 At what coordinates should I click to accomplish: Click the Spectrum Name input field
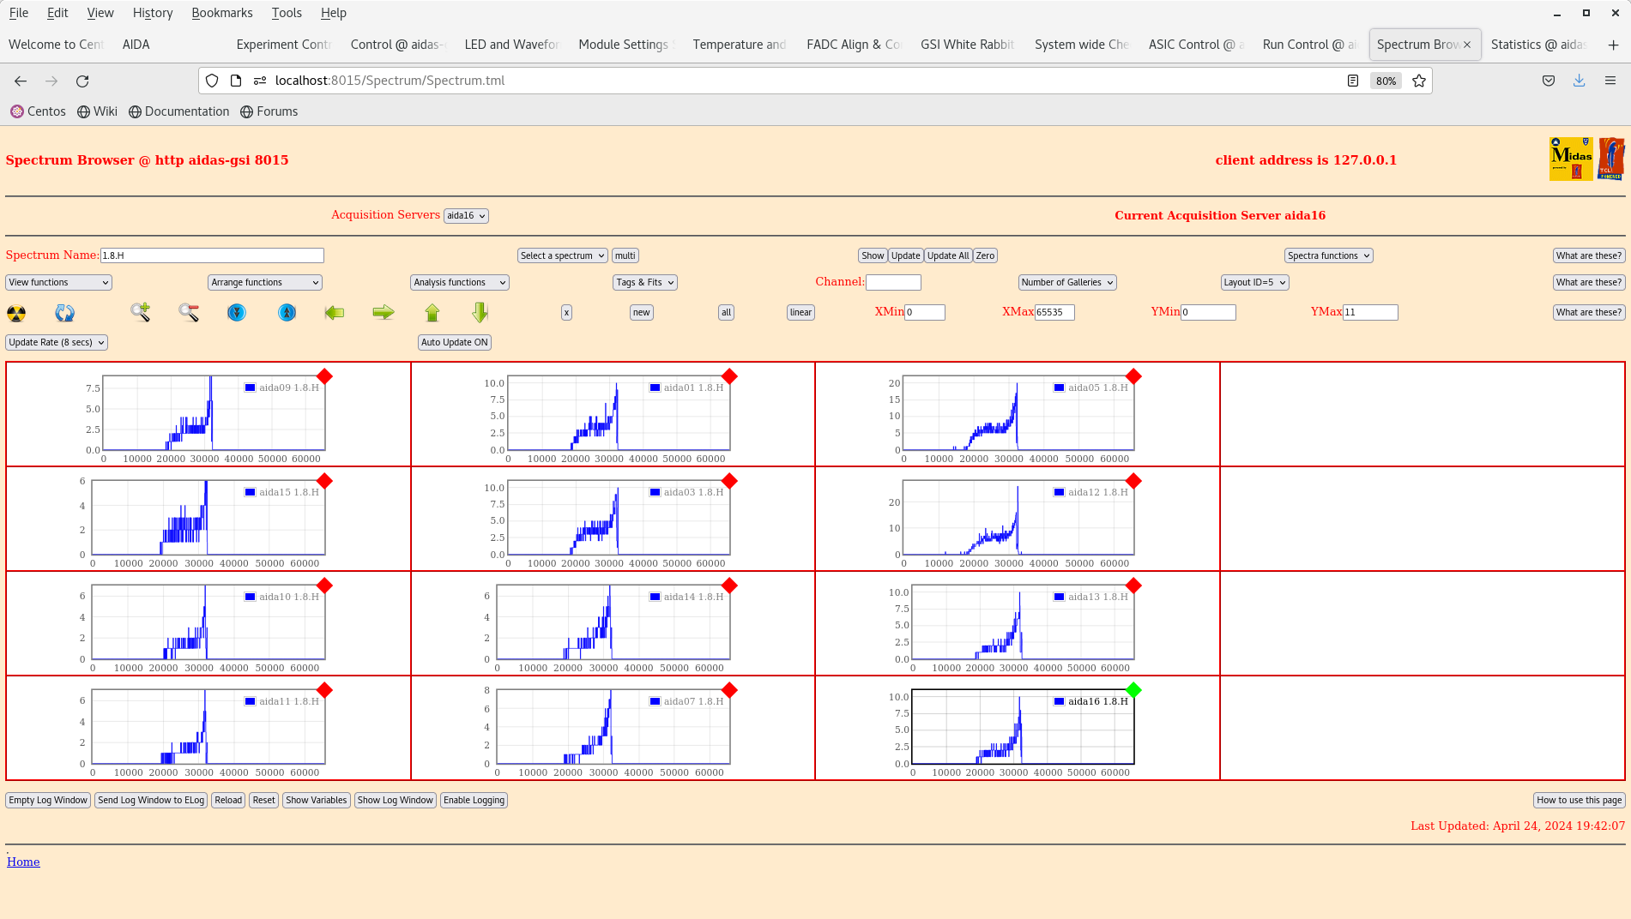pyautogui.click(x=212, y=255)
